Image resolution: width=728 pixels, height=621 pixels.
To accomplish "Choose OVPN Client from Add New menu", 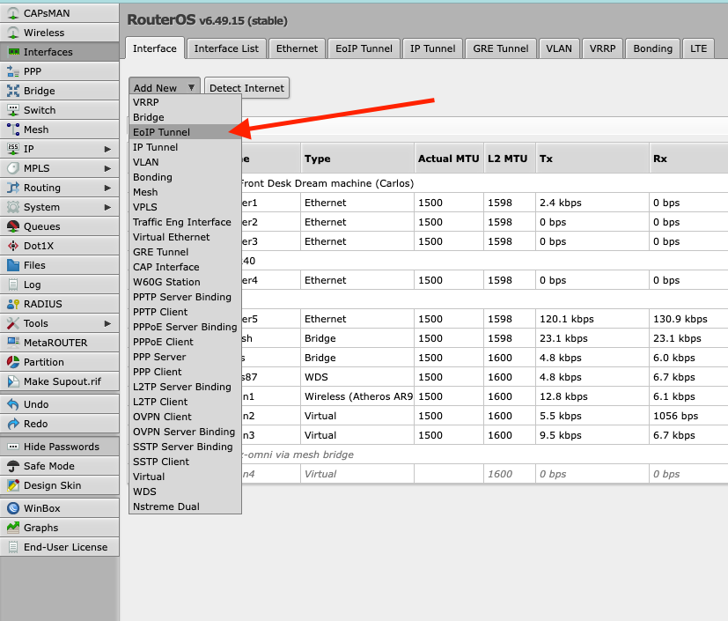I will point(185,417).
